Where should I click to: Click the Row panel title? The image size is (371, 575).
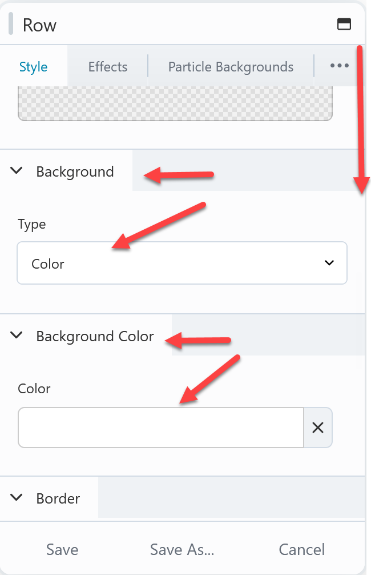point(39,25)
